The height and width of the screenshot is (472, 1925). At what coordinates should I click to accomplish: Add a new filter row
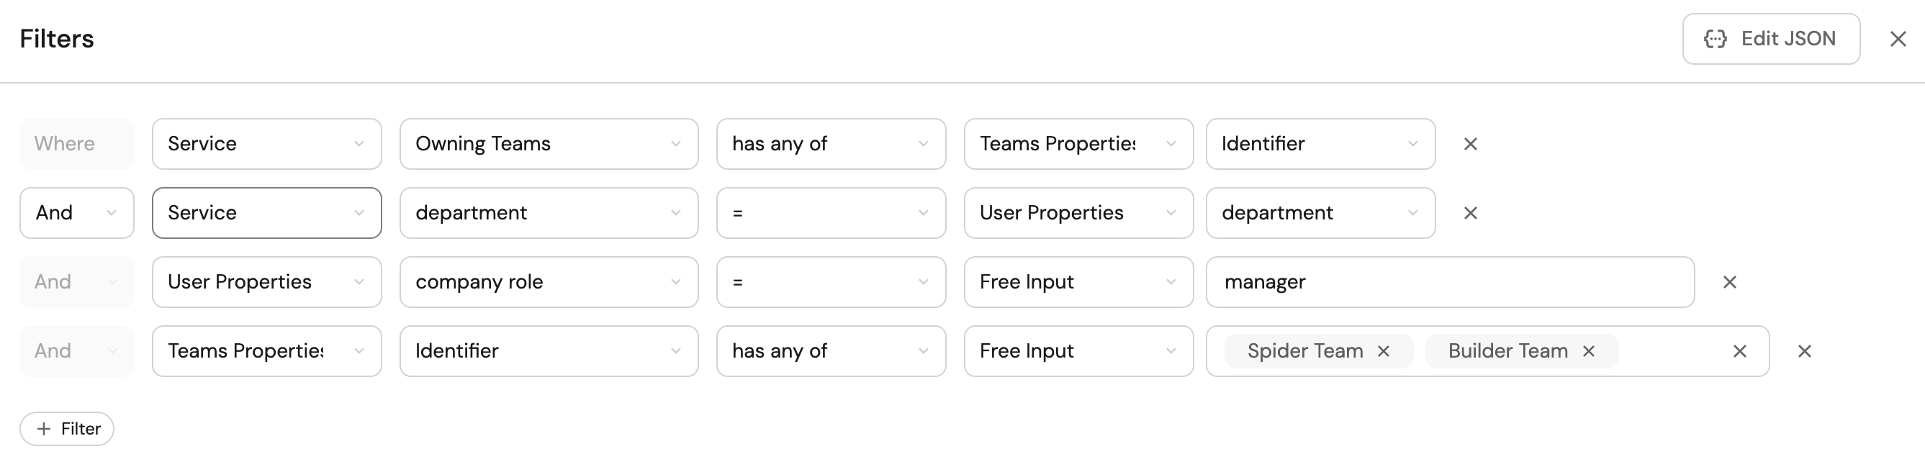click(x=67, y=429)
